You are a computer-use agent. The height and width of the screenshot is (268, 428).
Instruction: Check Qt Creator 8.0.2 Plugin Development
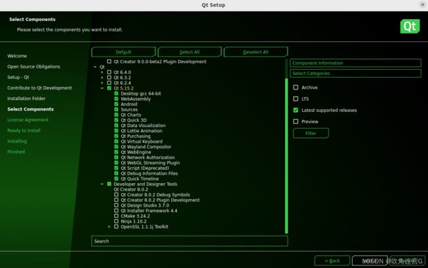click(117, 200)
